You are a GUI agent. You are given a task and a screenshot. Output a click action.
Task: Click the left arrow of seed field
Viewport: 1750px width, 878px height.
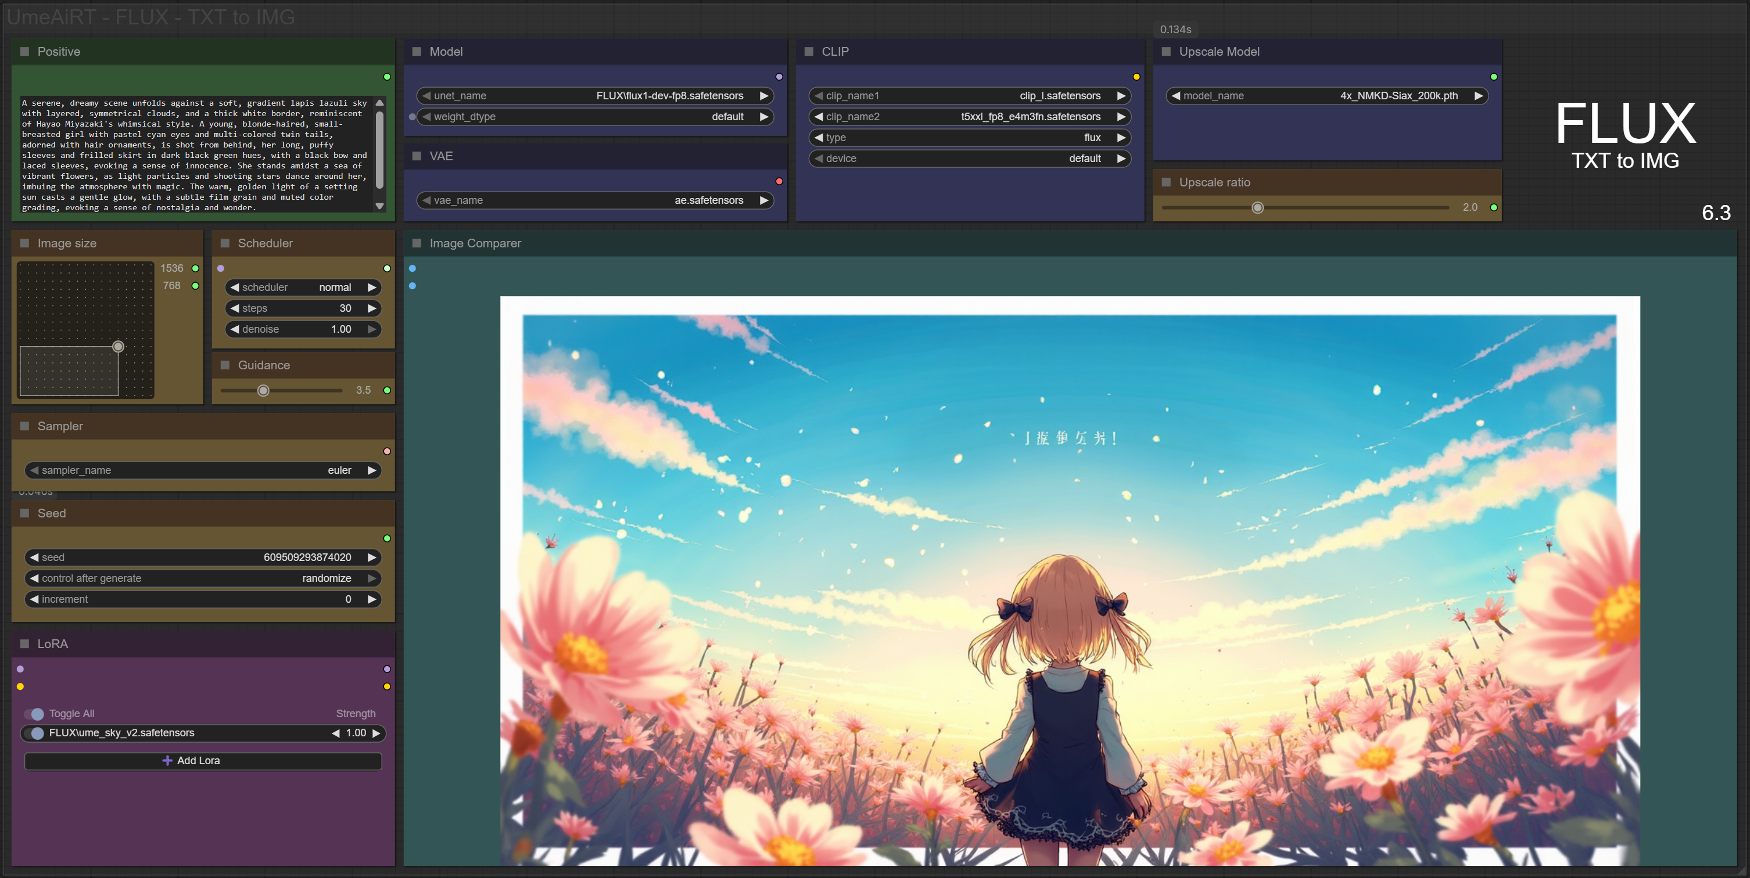(x=34, y=557)
